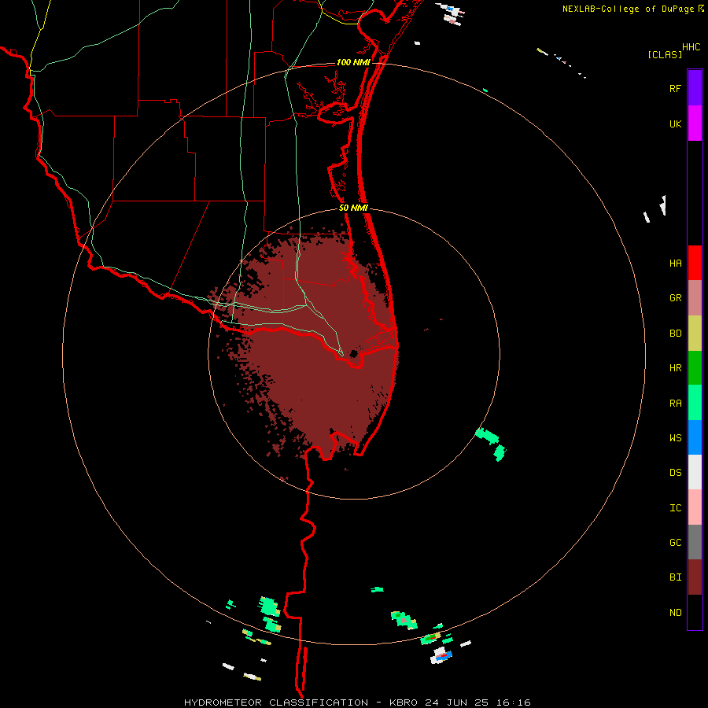The width and height of the screenshot is (708, 708).
Task: Click the RF purple legend color block
Action: pyautogui.click(x=695, y=87)
